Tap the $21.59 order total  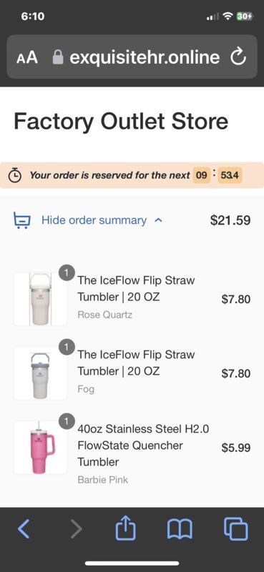[230, 220]
